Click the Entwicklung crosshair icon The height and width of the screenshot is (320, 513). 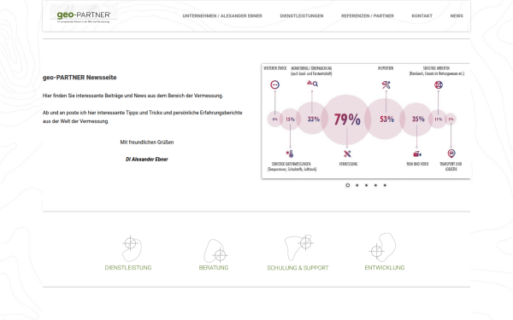[382, 247]
